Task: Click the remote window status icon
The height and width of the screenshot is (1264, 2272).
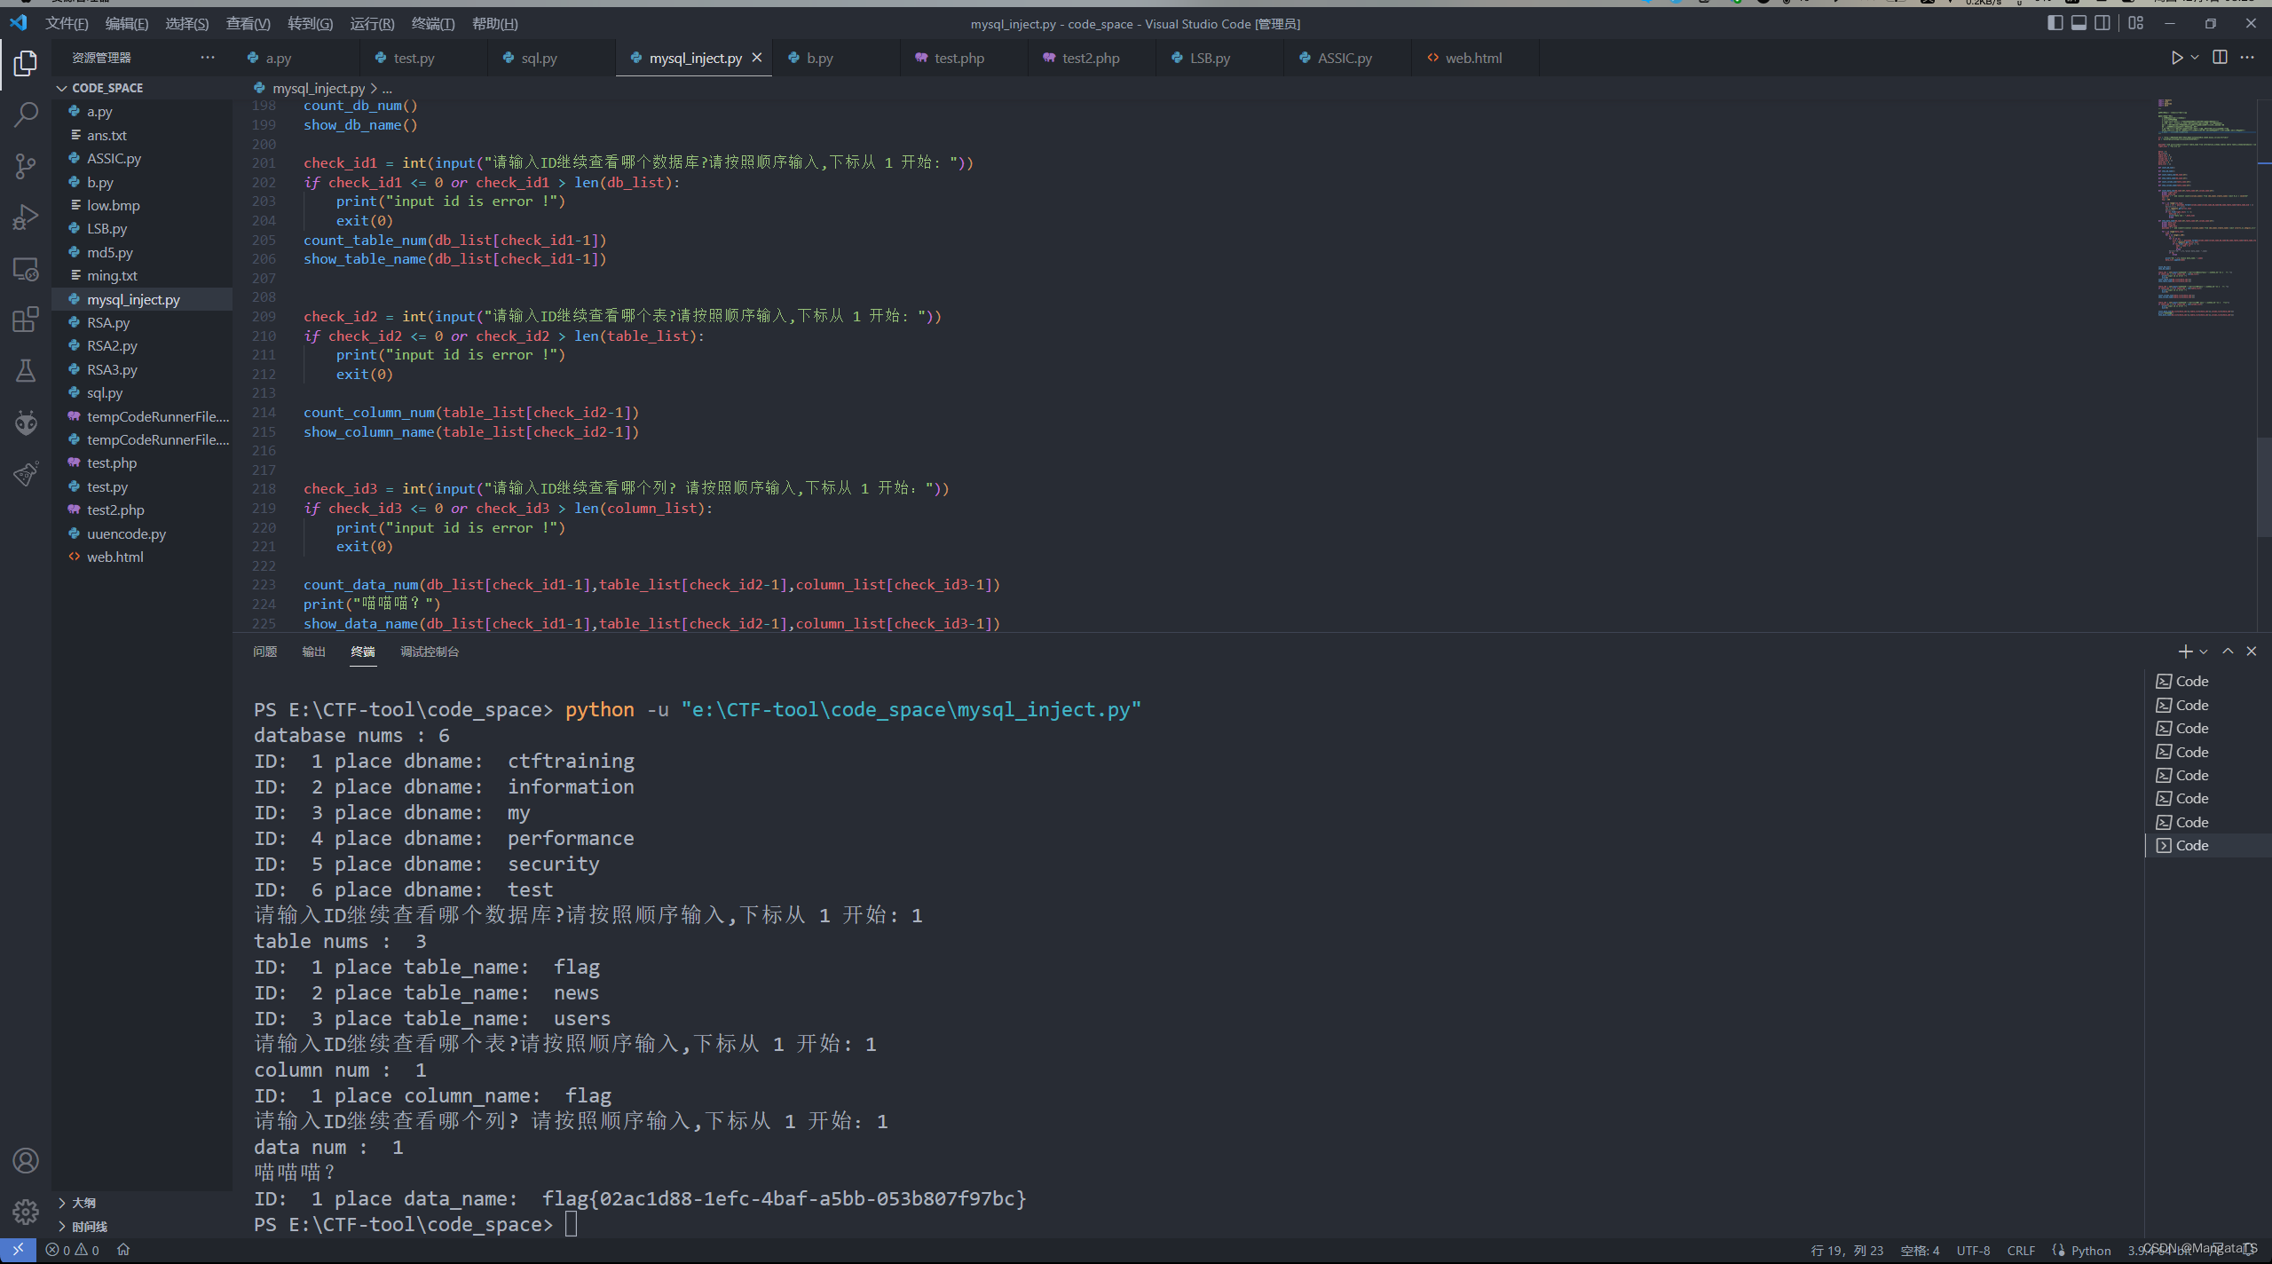Action: pyautogui.click(x=18, y=1250)
